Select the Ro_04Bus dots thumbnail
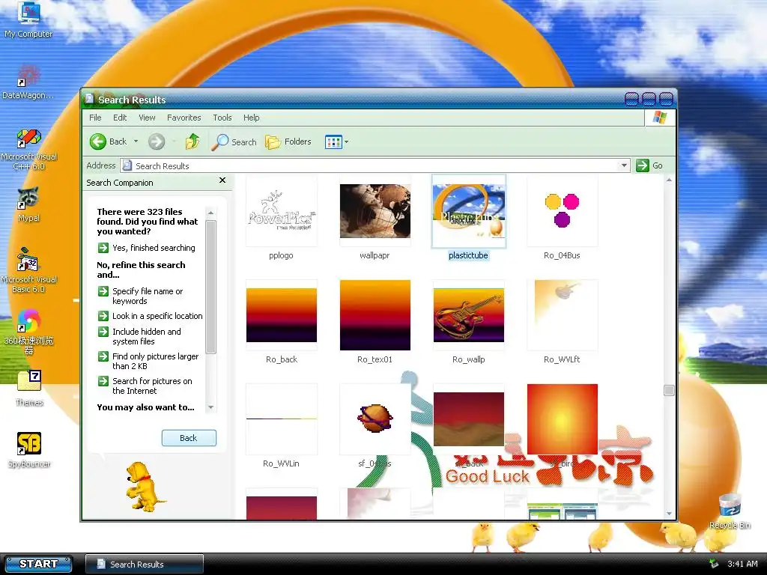The width and height of the screenshot is (767, 575). pyautogui.click(x=563, y=211)
